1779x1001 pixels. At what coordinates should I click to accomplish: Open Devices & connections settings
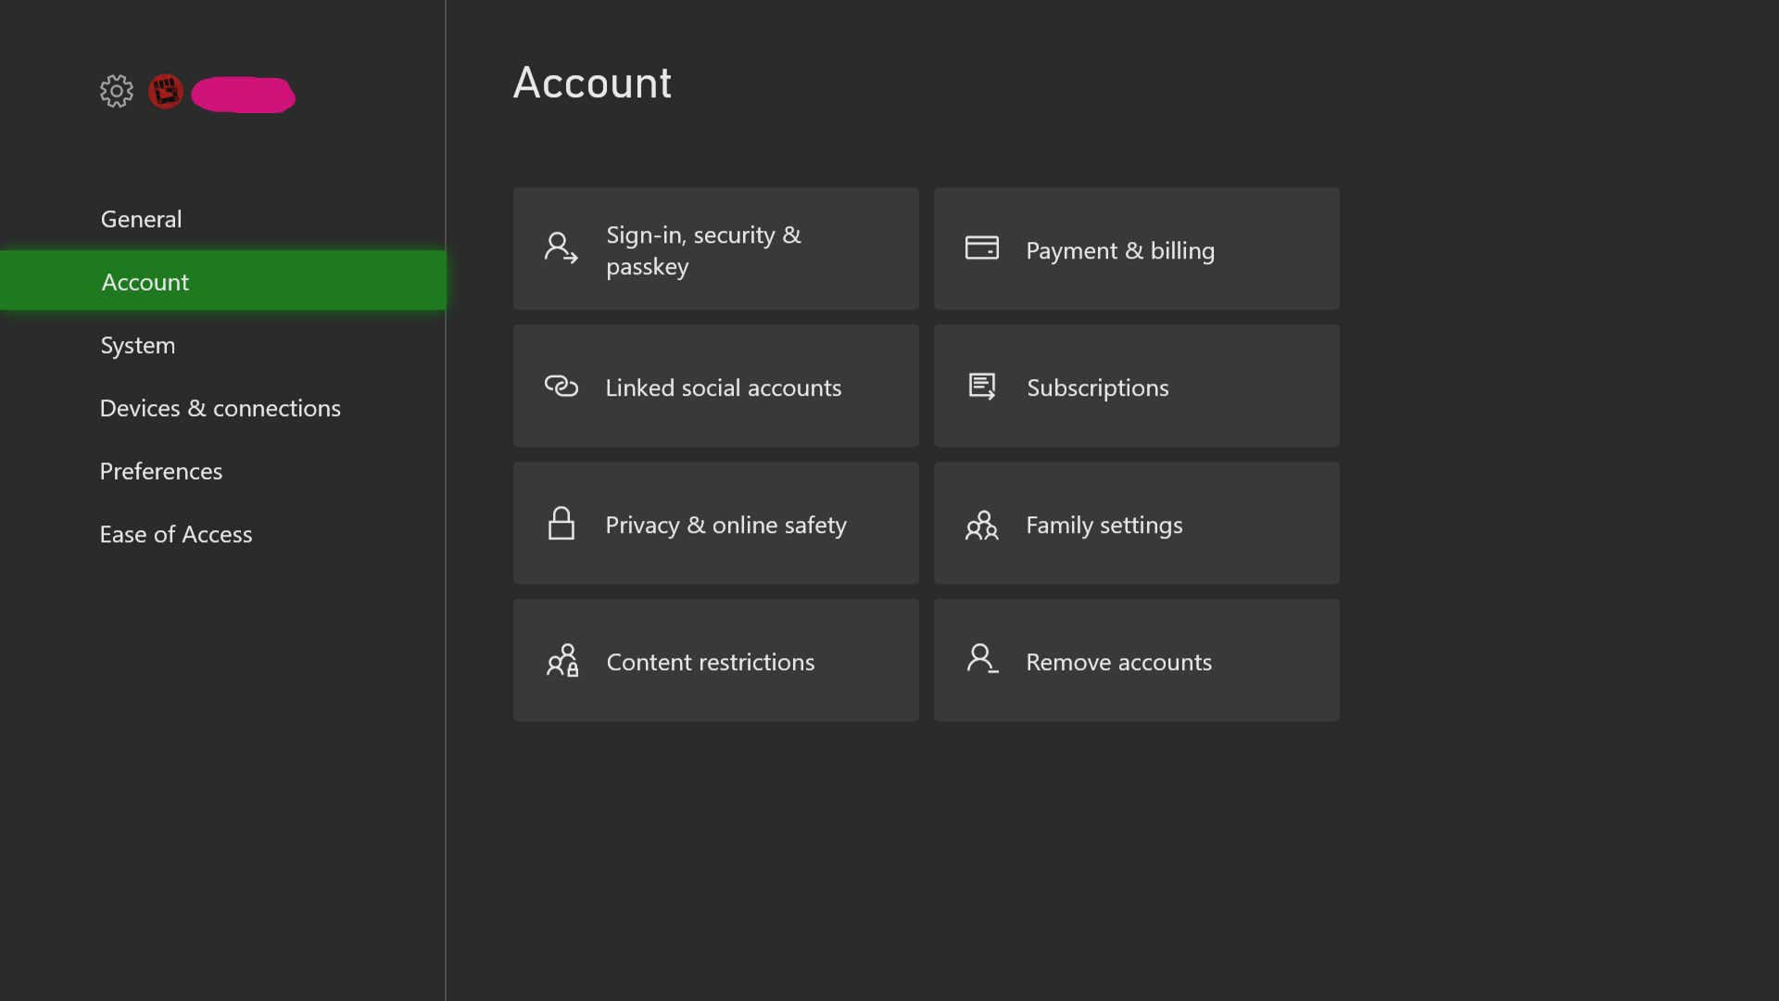point(220,408)
